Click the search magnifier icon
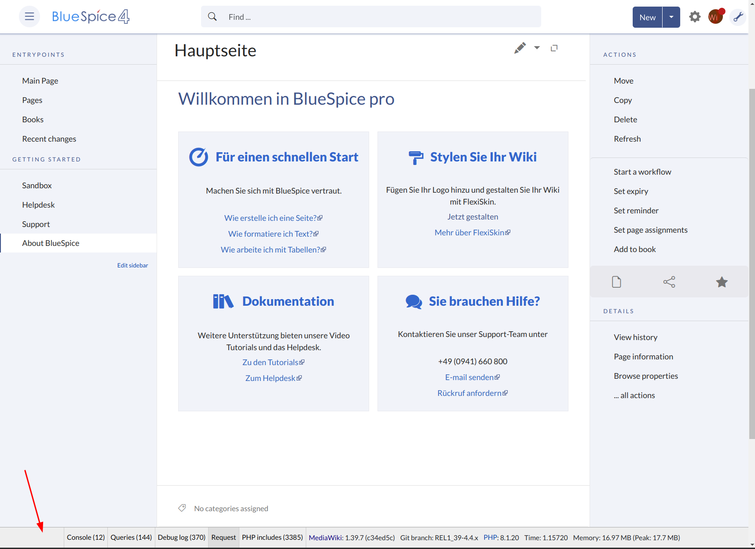The width and height of the screenshot is (755, 549). coord(213,17)
